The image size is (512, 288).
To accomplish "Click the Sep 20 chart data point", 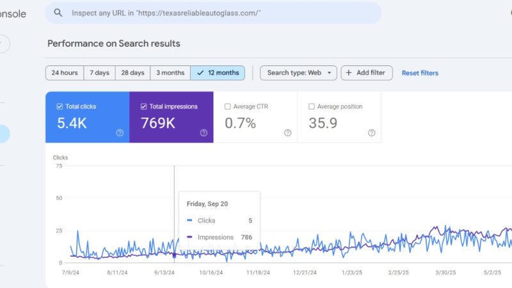I will [x=174, y=255].
